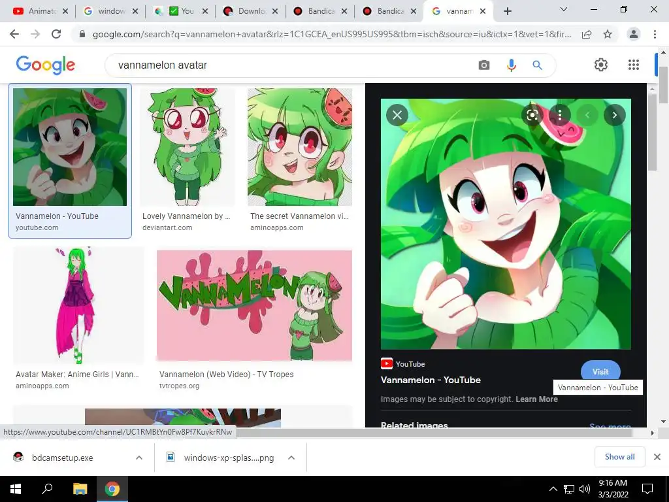
Task: Show the next preview image
Action: pos(614,115)
